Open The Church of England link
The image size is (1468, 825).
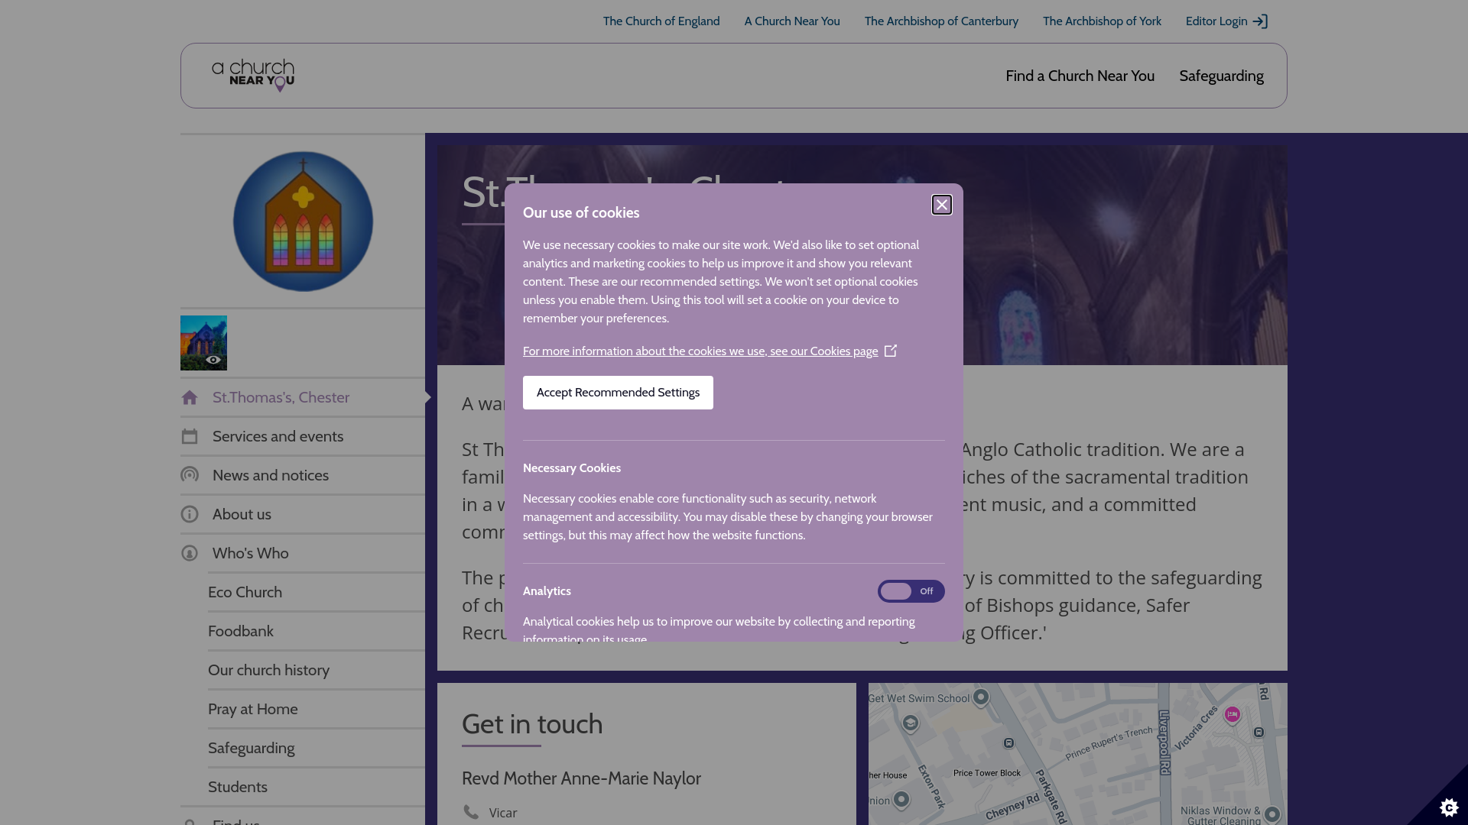pyautogui.click(x=661, y=21)
